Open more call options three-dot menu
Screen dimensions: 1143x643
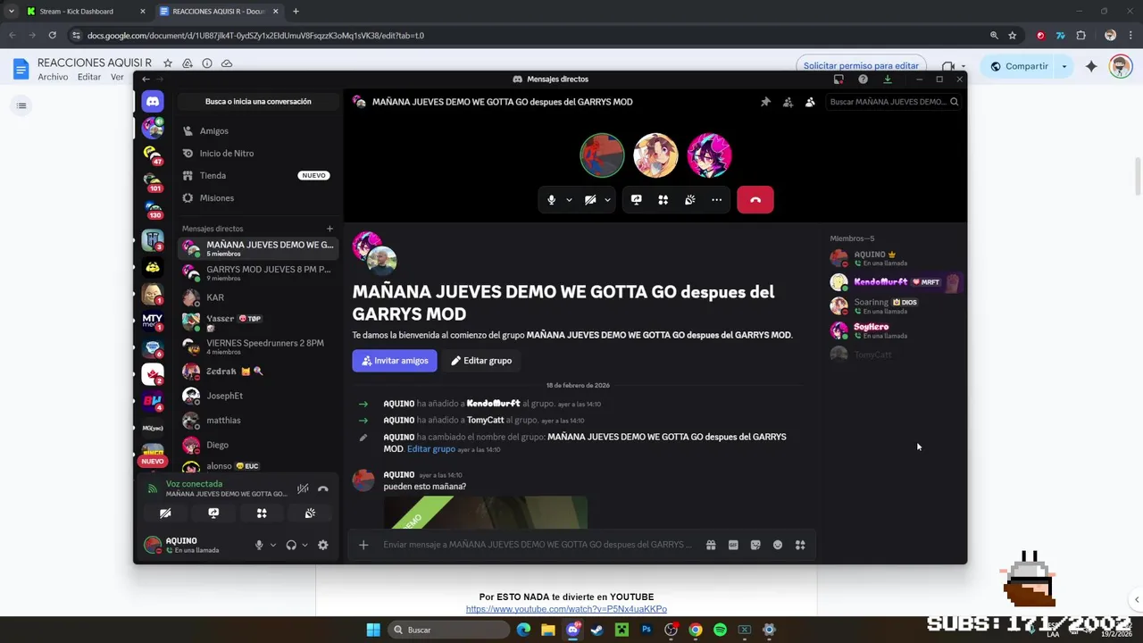[x=716, y=200]
